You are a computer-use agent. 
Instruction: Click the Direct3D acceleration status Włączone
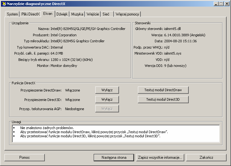coord(73,100)
